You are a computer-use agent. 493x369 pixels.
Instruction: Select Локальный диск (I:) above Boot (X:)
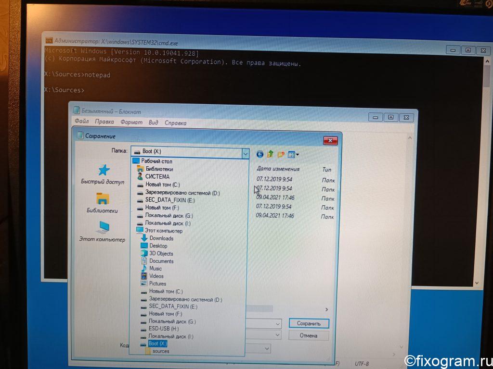pos(167,336)
